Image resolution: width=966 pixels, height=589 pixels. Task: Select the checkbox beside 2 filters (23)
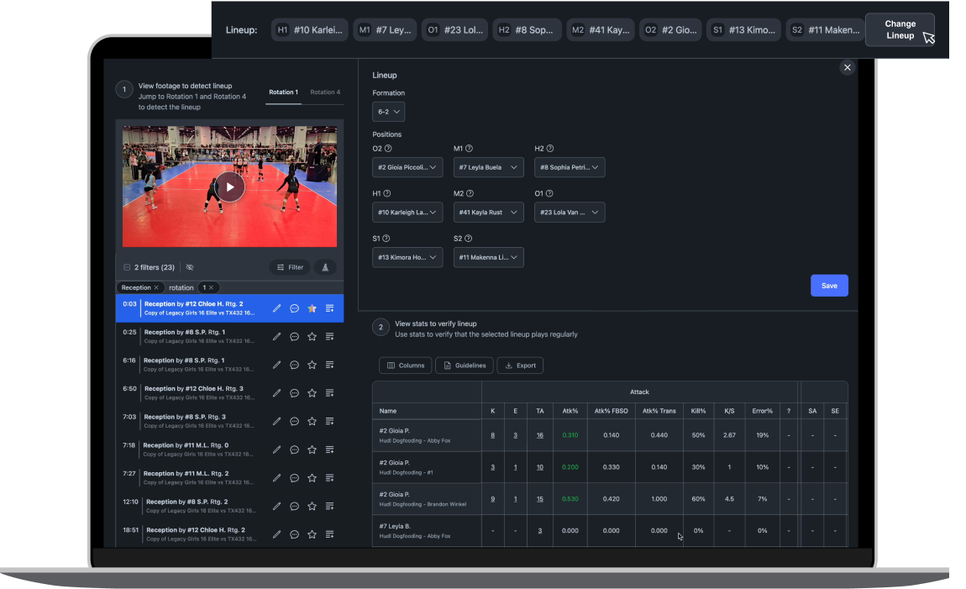pos(126,267)
